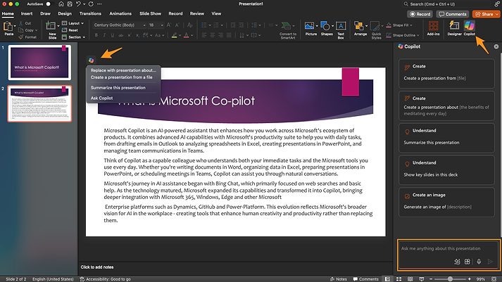Switch to Slide Sorter view
This screenshot has height=282, width=502.
(399, 279)
